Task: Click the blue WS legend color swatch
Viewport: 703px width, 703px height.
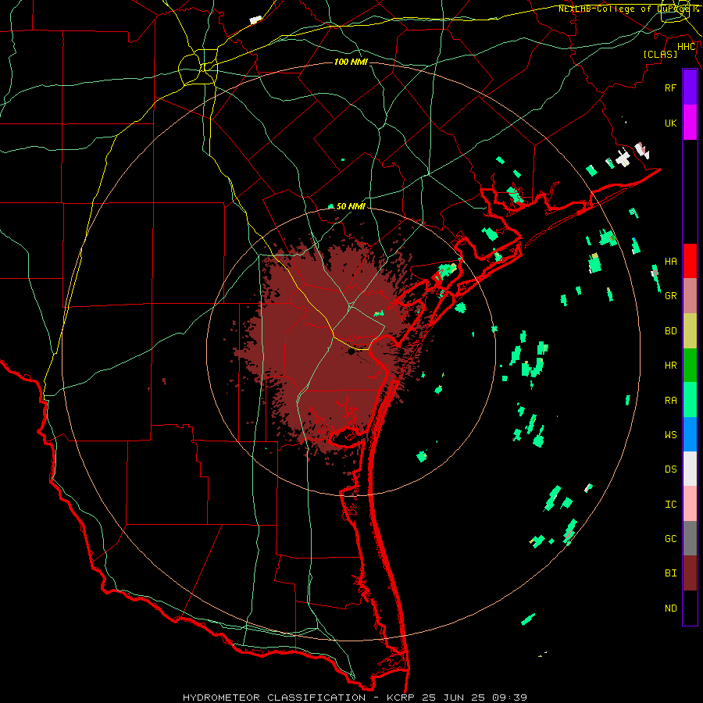Action: click(x=690, y=434)
